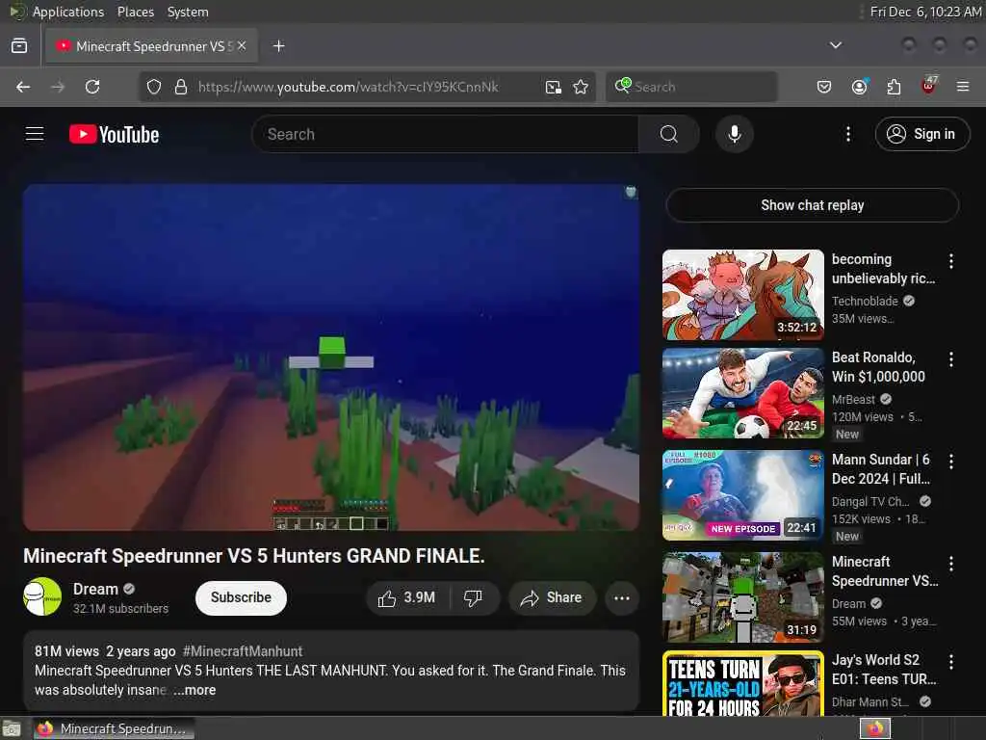Screen dimensions: 986x740
Task: Open YouTube settings three-dot menu
Action: (x=847, y=134)
